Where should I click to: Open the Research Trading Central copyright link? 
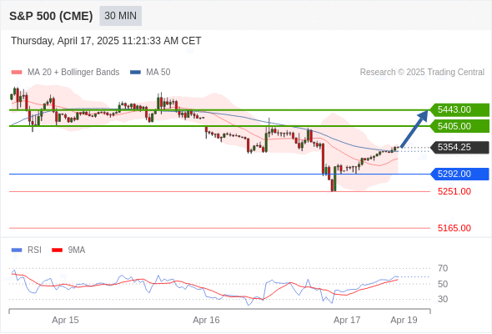[x=422, y=73]
